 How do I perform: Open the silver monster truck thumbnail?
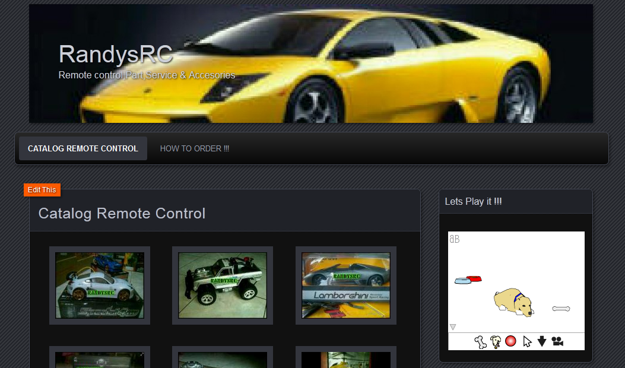tap(223, 285)
